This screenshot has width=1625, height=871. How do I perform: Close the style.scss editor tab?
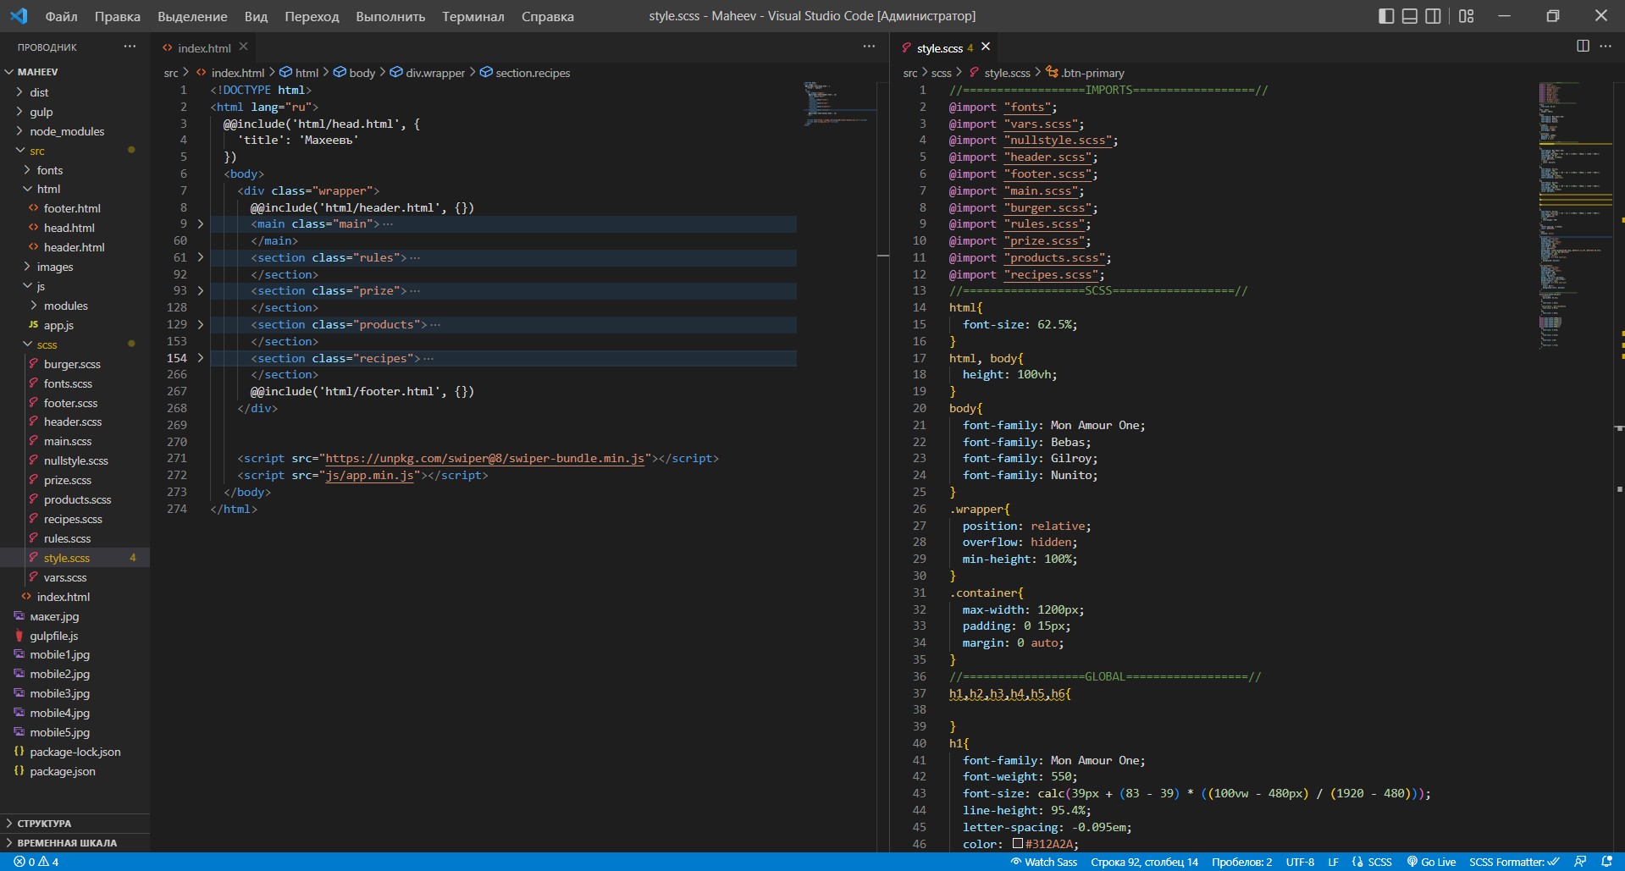[x=986, y=47]
